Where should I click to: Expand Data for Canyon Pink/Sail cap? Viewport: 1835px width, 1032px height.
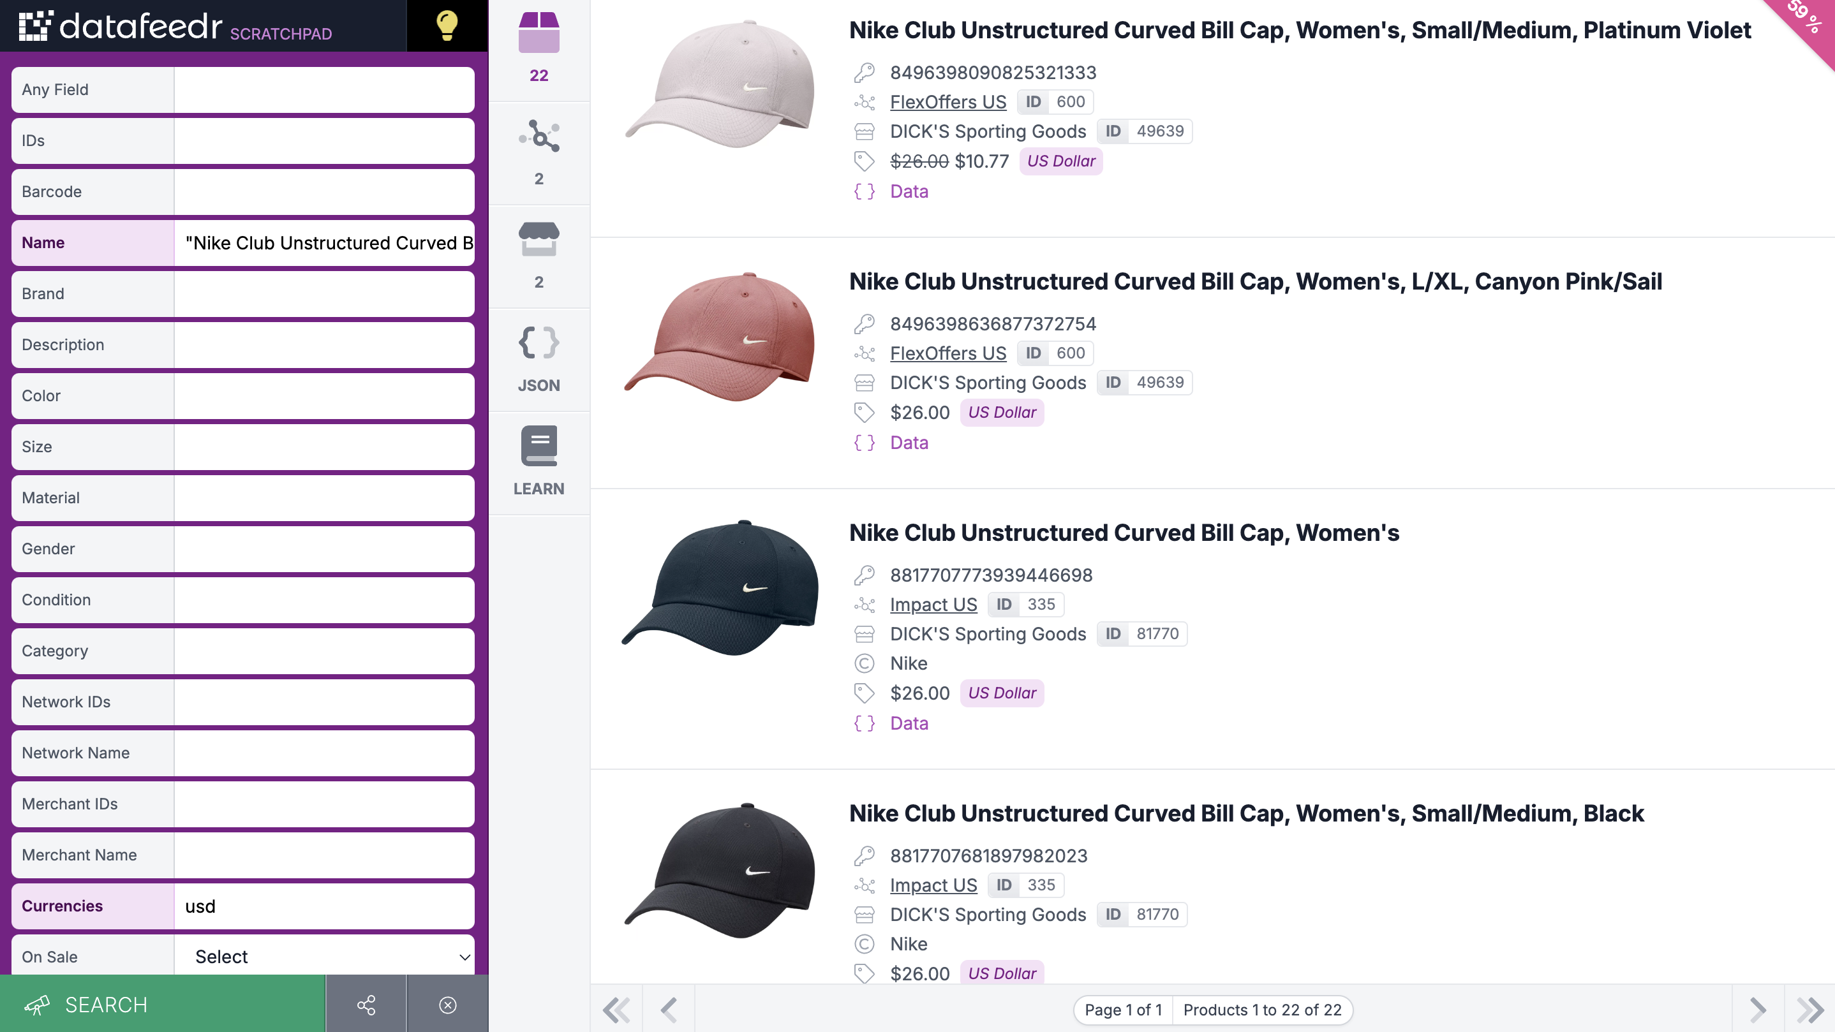(909, 442)
